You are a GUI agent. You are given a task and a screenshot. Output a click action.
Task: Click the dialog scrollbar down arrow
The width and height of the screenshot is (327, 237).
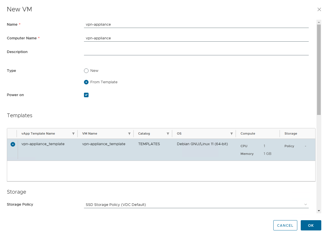click(319, 211)
